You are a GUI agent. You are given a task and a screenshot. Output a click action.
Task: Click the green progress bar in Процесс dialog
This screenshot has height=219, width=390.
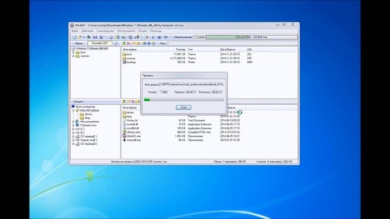click(183, 100)
